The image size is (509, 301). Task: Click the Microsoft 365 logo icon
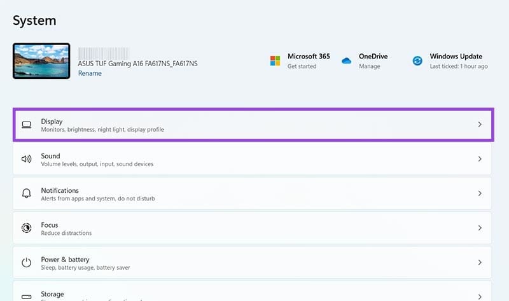[x=275, y=60]
